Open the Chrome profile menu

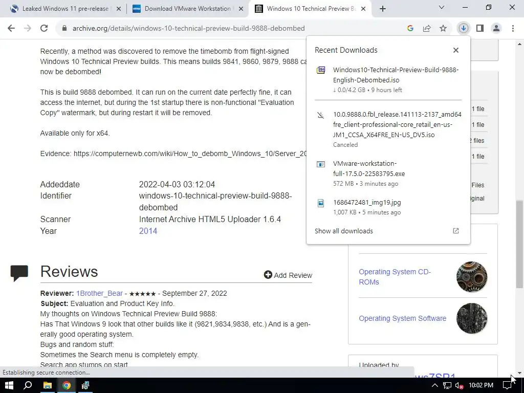tap(496, 29)
